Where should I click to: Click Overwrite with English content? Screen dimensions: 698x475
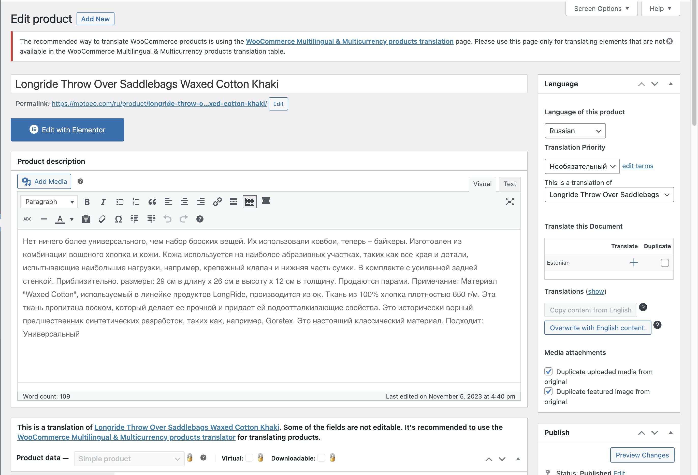(x=598, y=328)
